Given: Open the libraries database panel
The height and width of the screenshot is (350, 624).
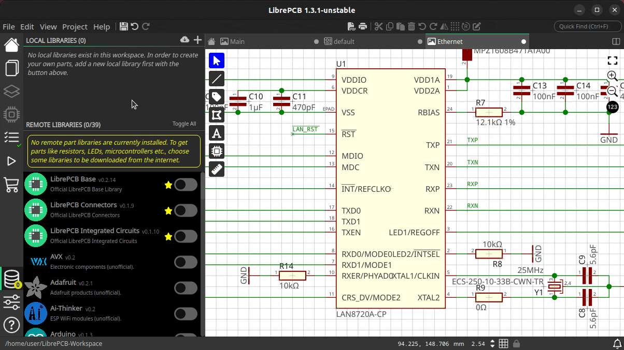Looking at the screenshot, I should (x=11, y=279).
